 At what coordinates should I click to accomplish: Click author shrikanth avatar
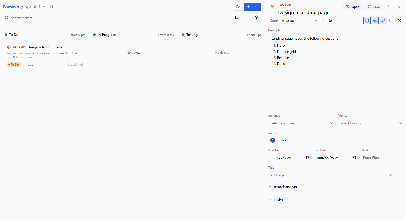273,140
